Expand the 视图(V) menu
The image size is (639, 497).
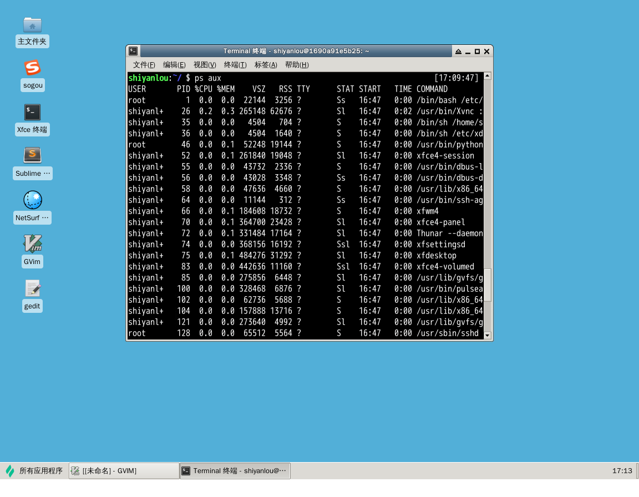point(205,65)
